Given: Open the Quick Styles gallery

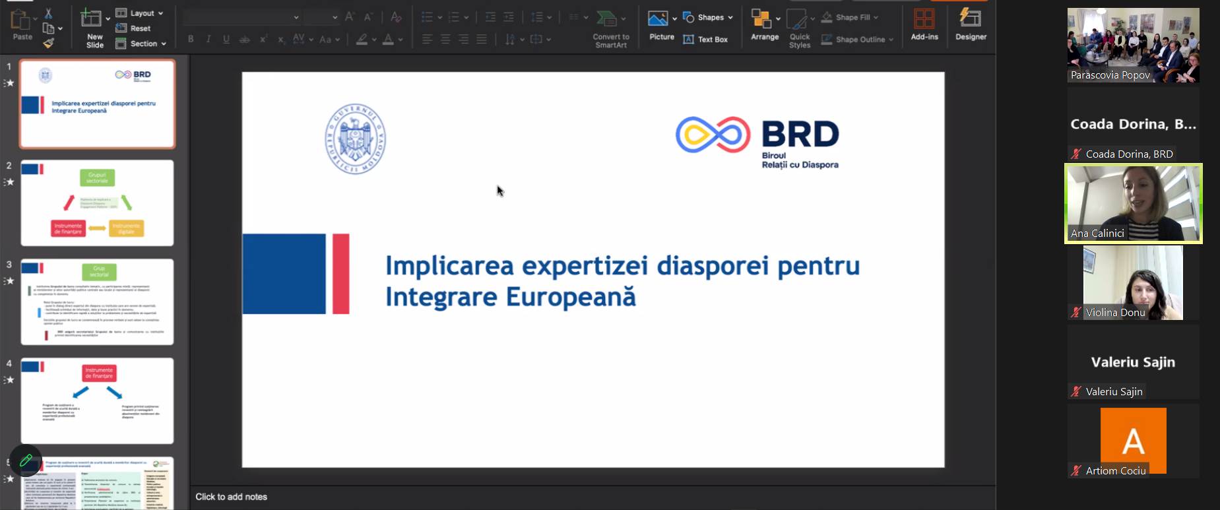Looking at the screenshot, I should tap(799, 26).
